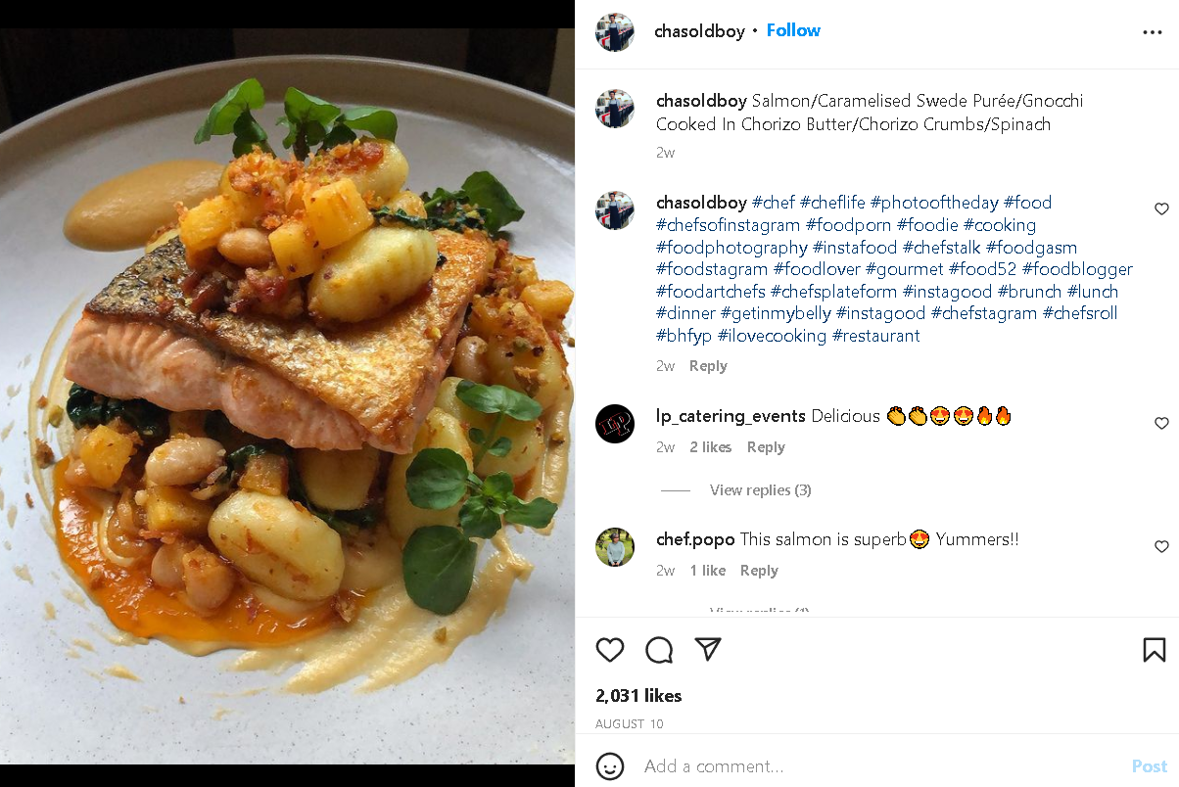Open the #foodporn hashtag
The height and width of the screenshot is (787, 1179).
click(849, 224)
